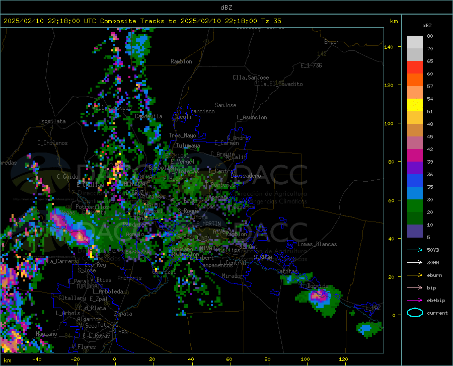
Task: Pick the red swatch in dBZ legend
Action: pyautogui.click(x=415, y=67)
